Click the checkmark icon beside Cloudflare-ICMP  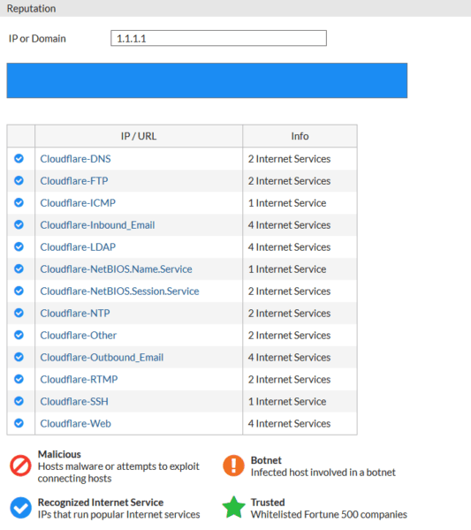pyautogui.click(x=19, y=202)
